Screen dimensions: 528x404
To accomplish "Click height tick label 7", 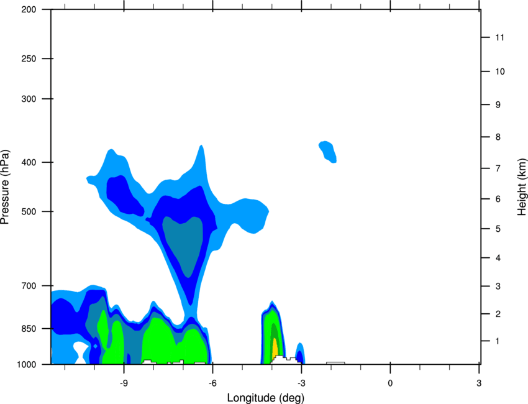I will tap(498, 168).
